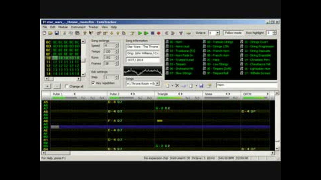Click the Paste clipboard icon in toolbar
The height and width of the screenshot is (180, 321).
coord(77,33)
